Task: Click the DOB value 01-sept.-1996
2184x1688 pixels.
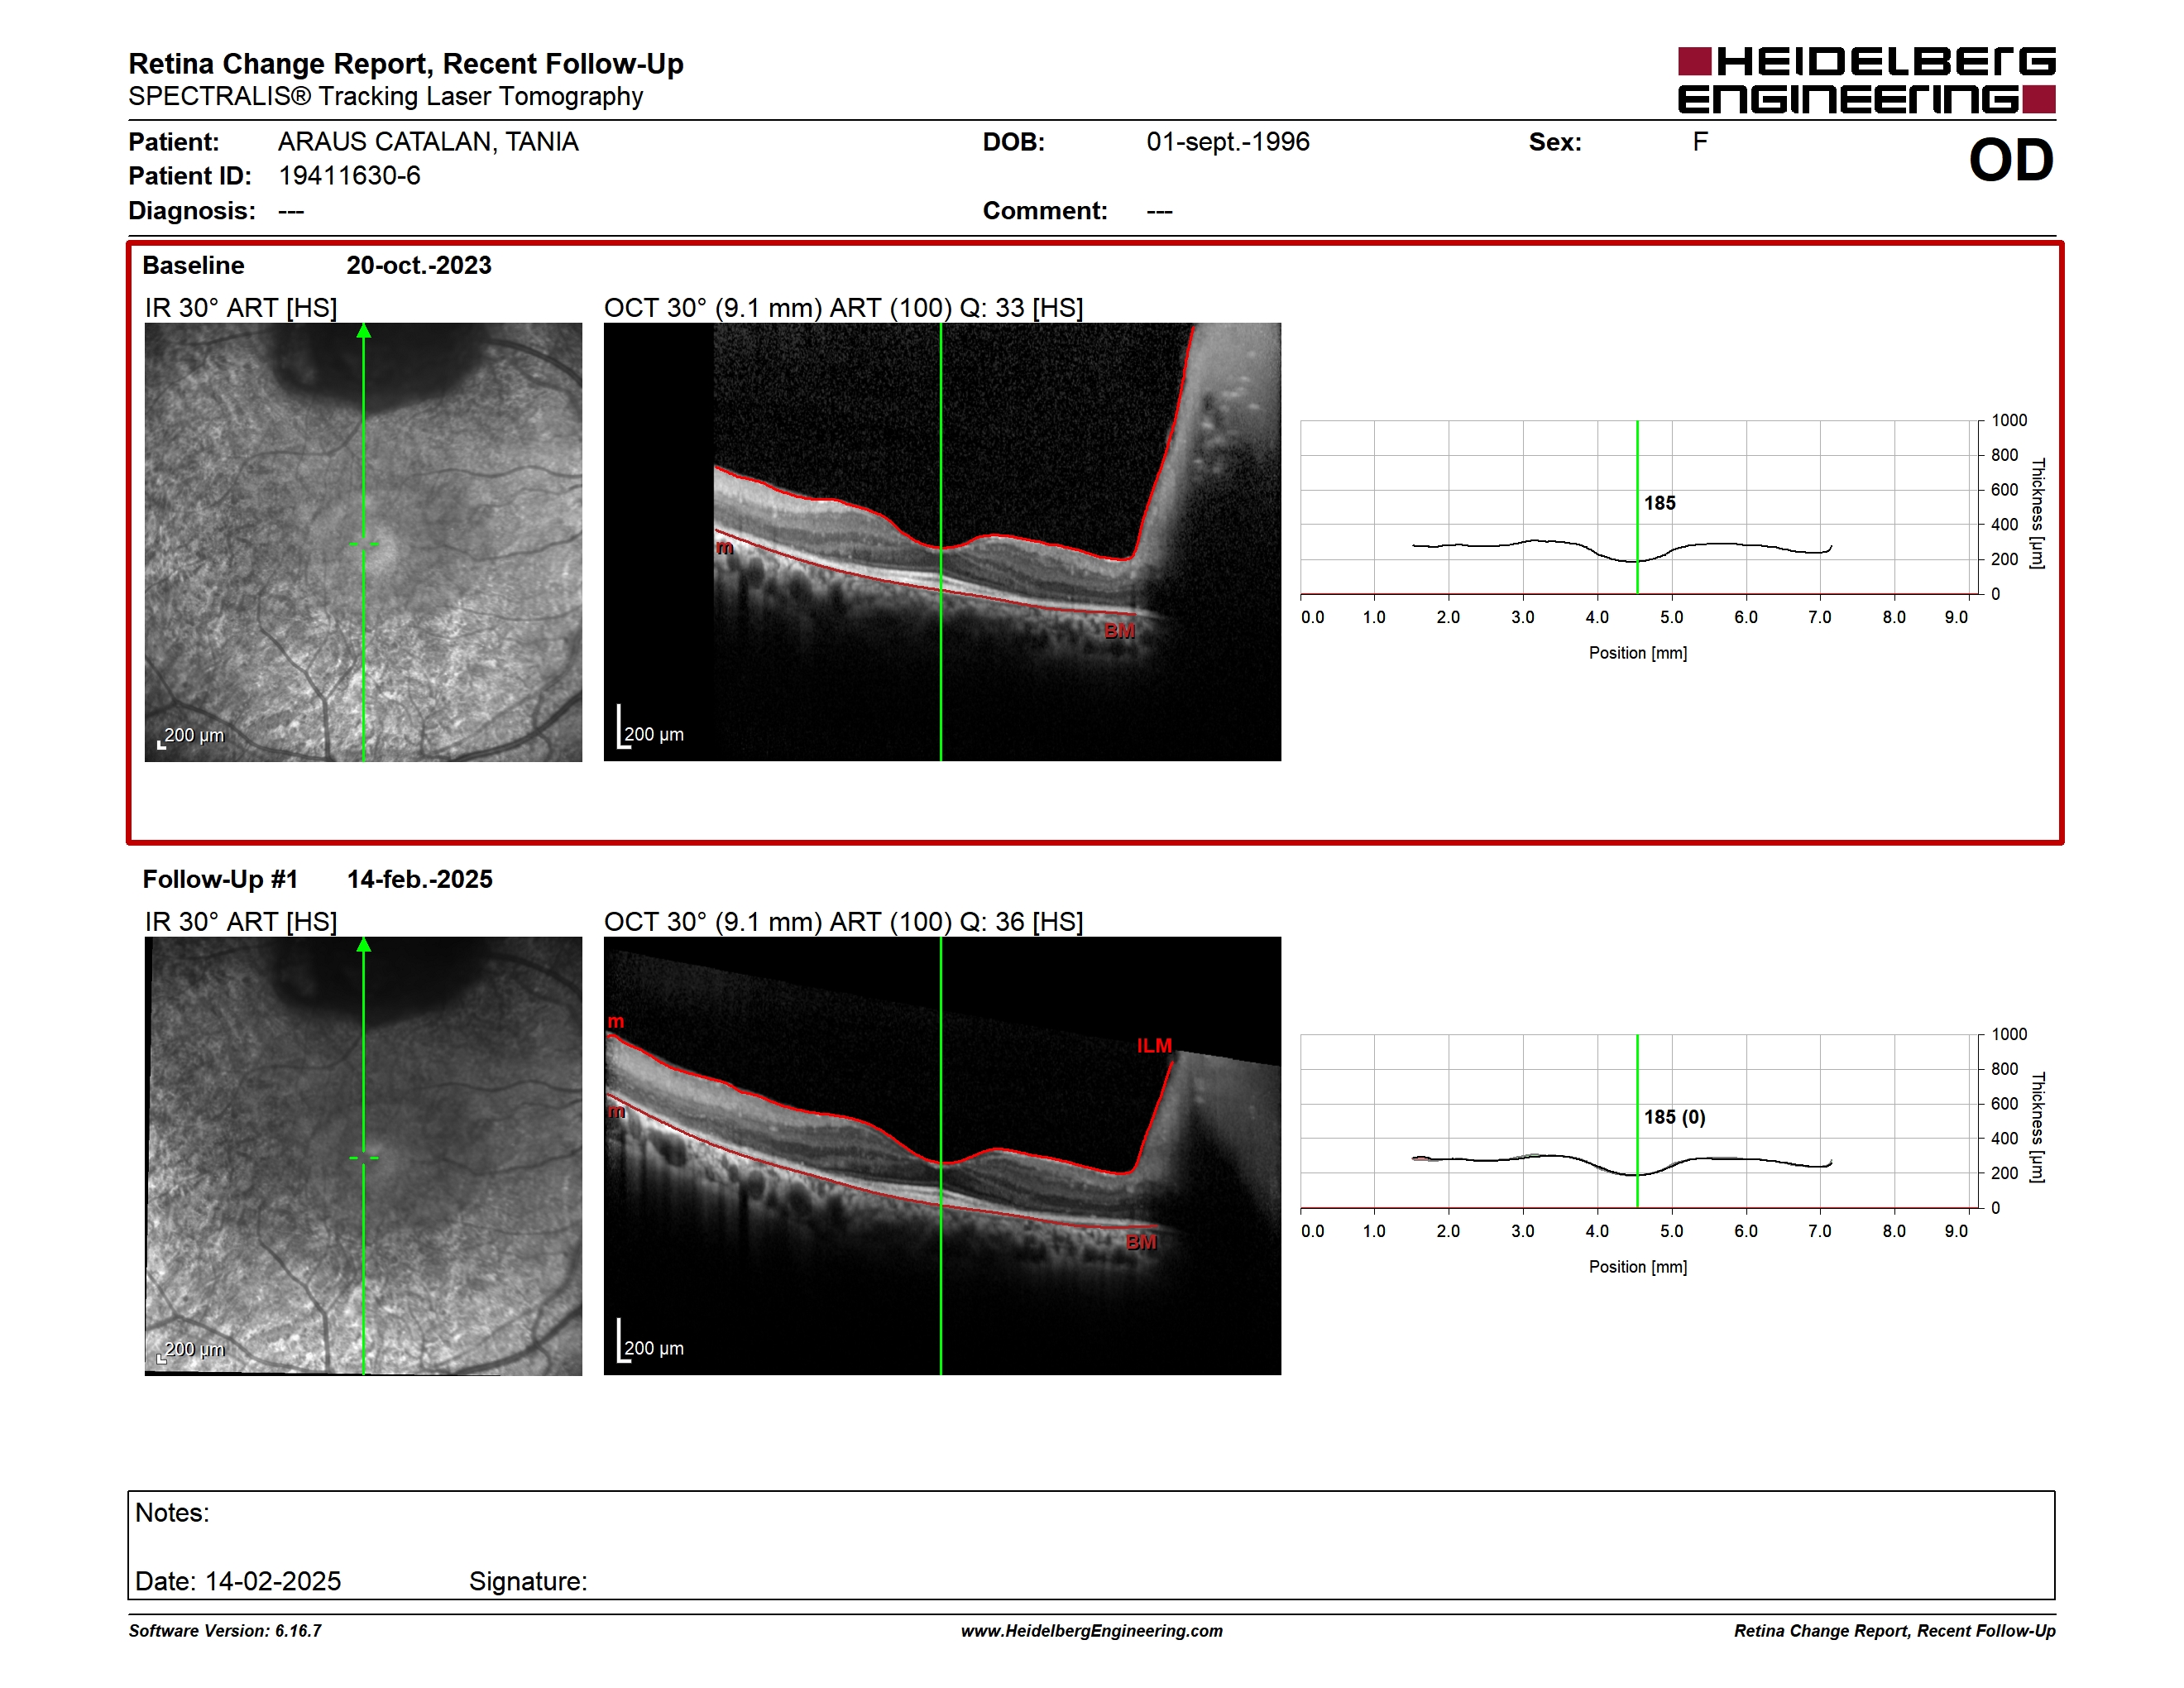Action: click(x=1228, y=142)
